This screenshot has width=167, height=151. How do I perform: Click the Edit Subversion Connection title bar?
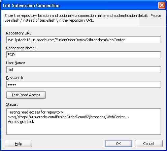point(78,5)
